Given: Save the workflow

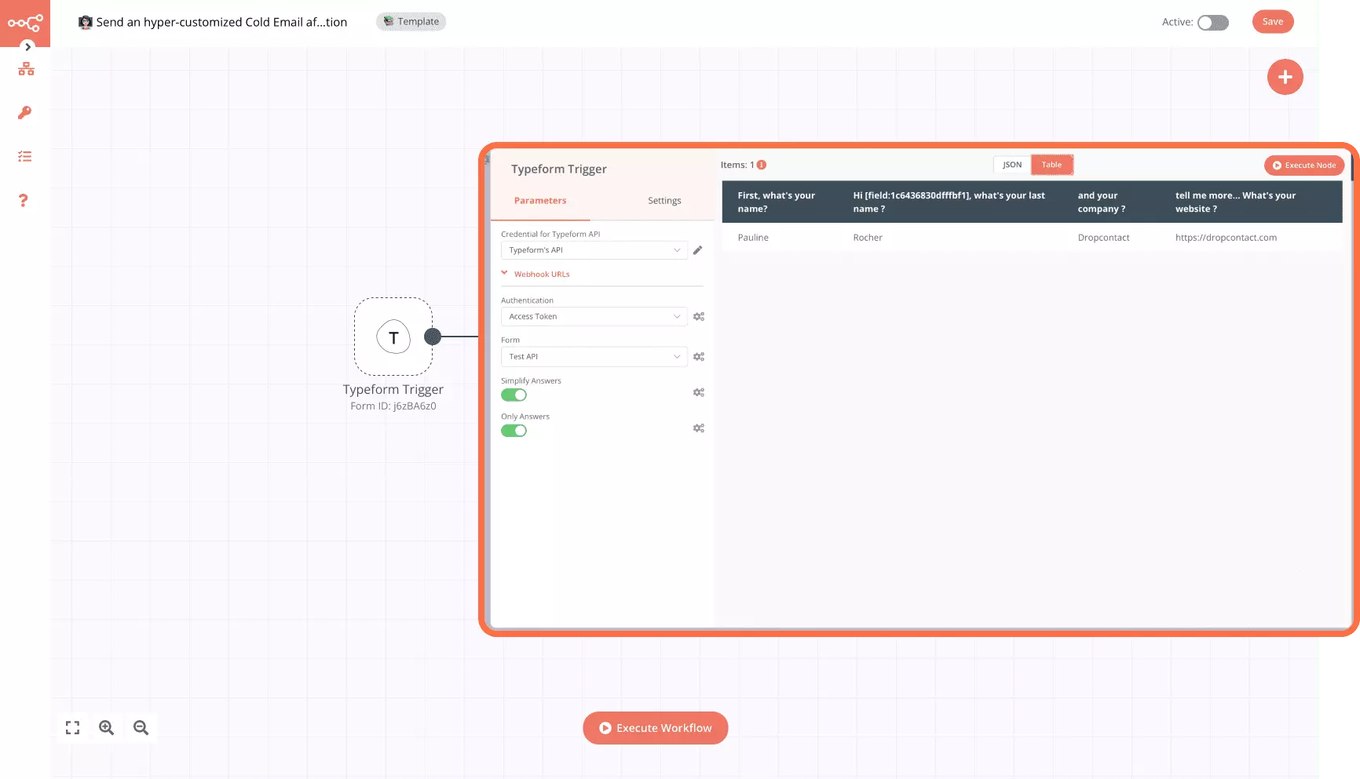Looking at the screenshot, I should tap(1272, 21).
